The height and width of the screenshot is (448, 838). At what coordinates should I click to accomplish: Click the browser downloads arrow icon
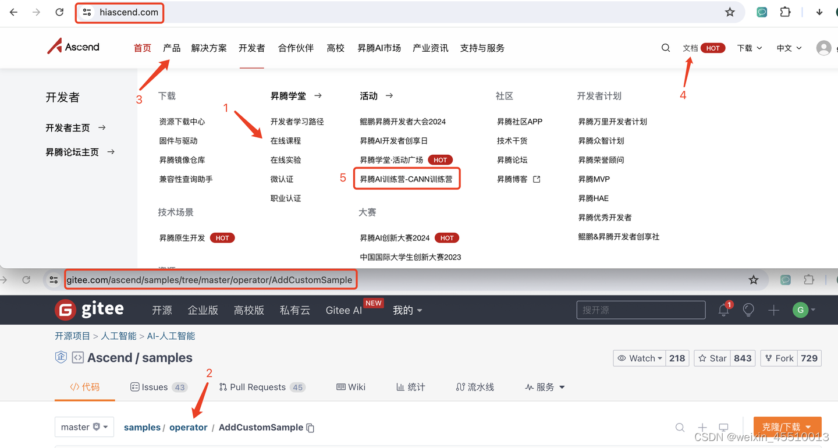tap(819, 12)
